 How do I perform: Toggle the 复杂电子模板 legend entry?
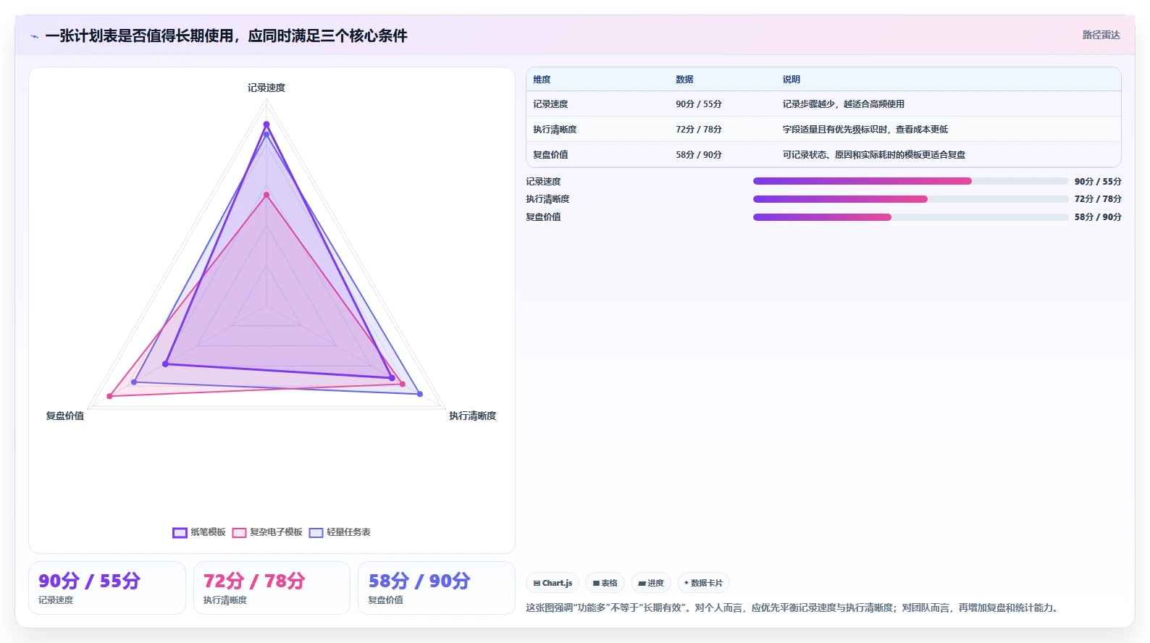[x=267, y=532]
